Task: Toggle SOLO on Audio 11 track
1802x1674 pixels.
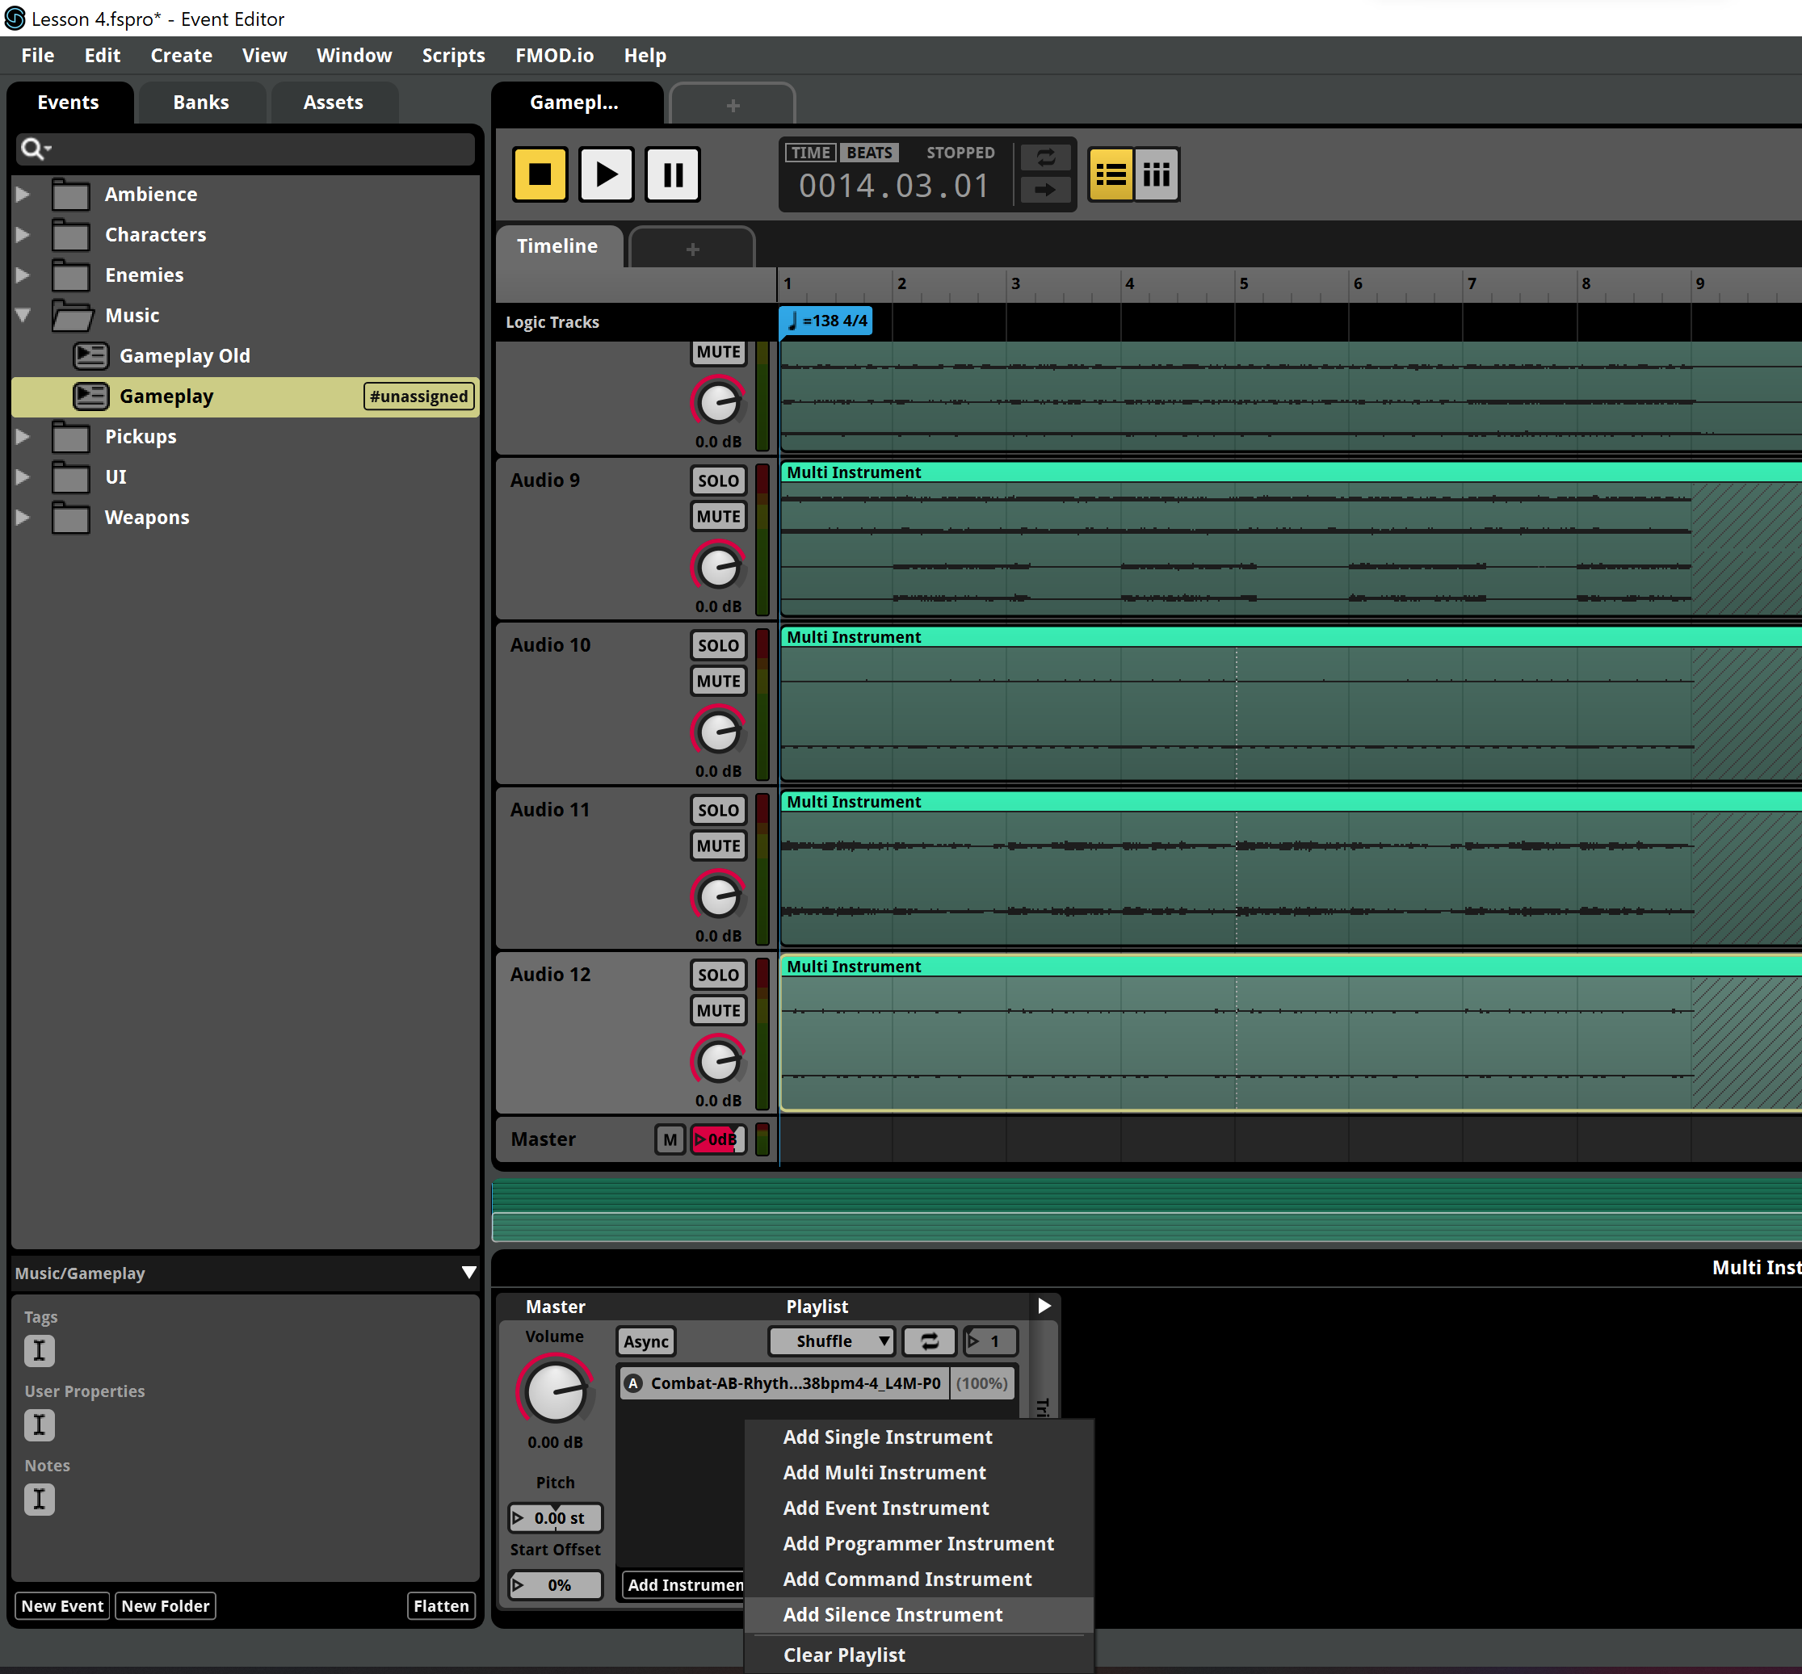Action: point(718,811)
